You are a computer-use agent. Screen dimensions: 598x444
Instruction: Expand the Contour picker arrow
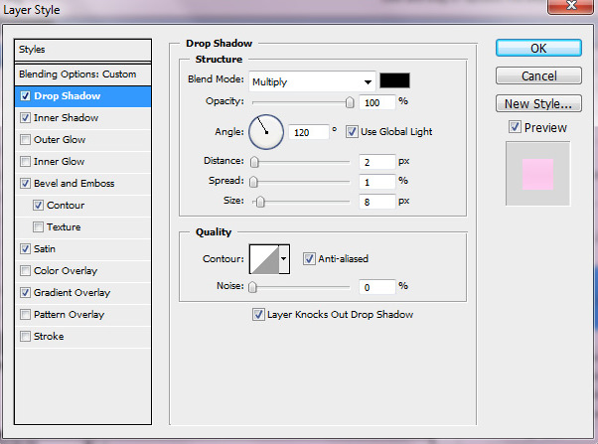(x=283, y=259)
